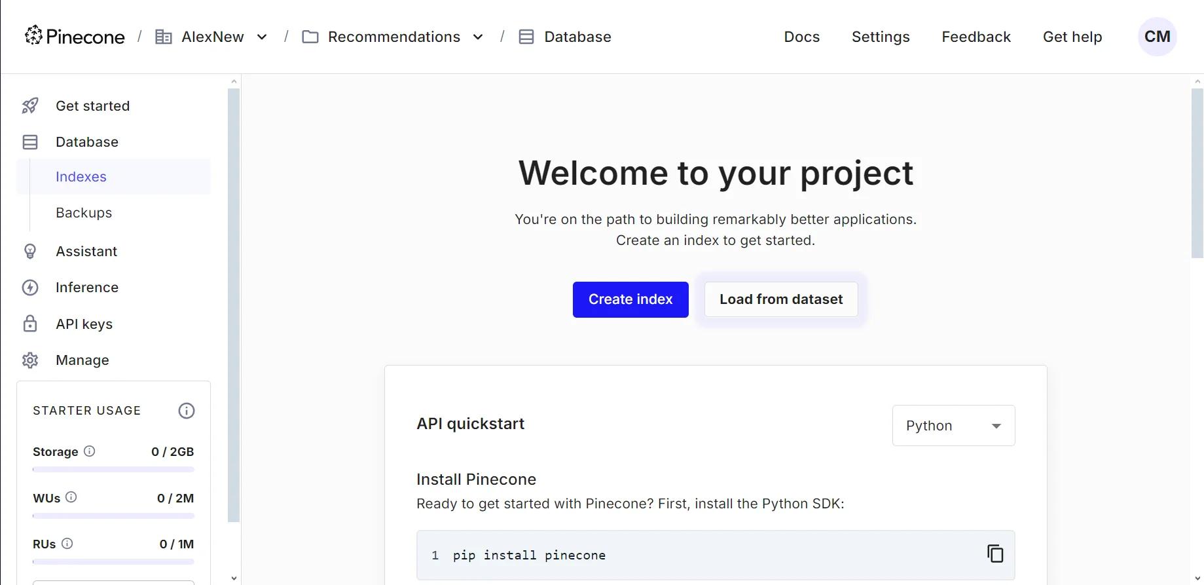This screenshot has width=1204, height=585.
Task: Click the Assistant lightbulb icon
Action: coord(30,252)
